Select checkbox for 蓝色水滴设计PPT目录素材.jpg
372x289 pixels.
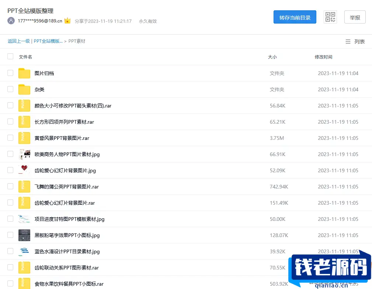10,251
